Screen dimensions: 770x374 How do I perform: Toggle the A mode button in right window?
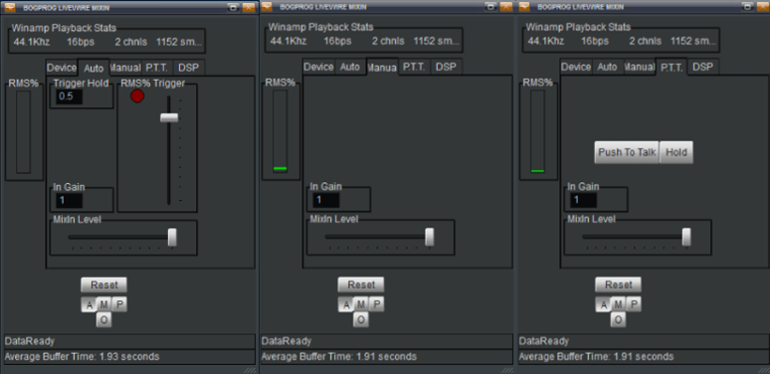[x=603, y=304]
